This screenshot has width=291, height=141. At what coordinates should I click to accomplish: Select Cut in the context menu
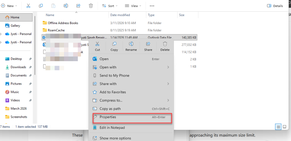97,46
